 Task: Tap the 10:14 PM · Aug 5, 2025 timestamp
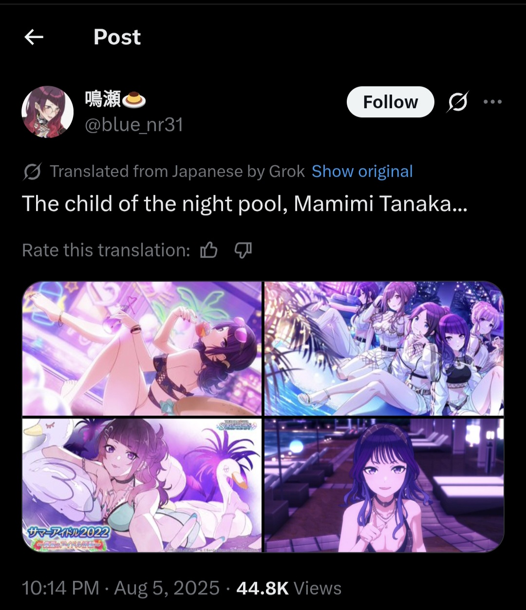tap(121, 588)
